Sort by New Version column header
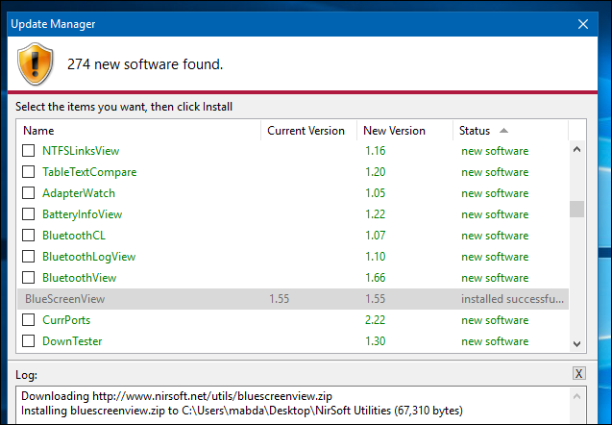Screen dimensions: 612x425 click(x=404, y=131)
